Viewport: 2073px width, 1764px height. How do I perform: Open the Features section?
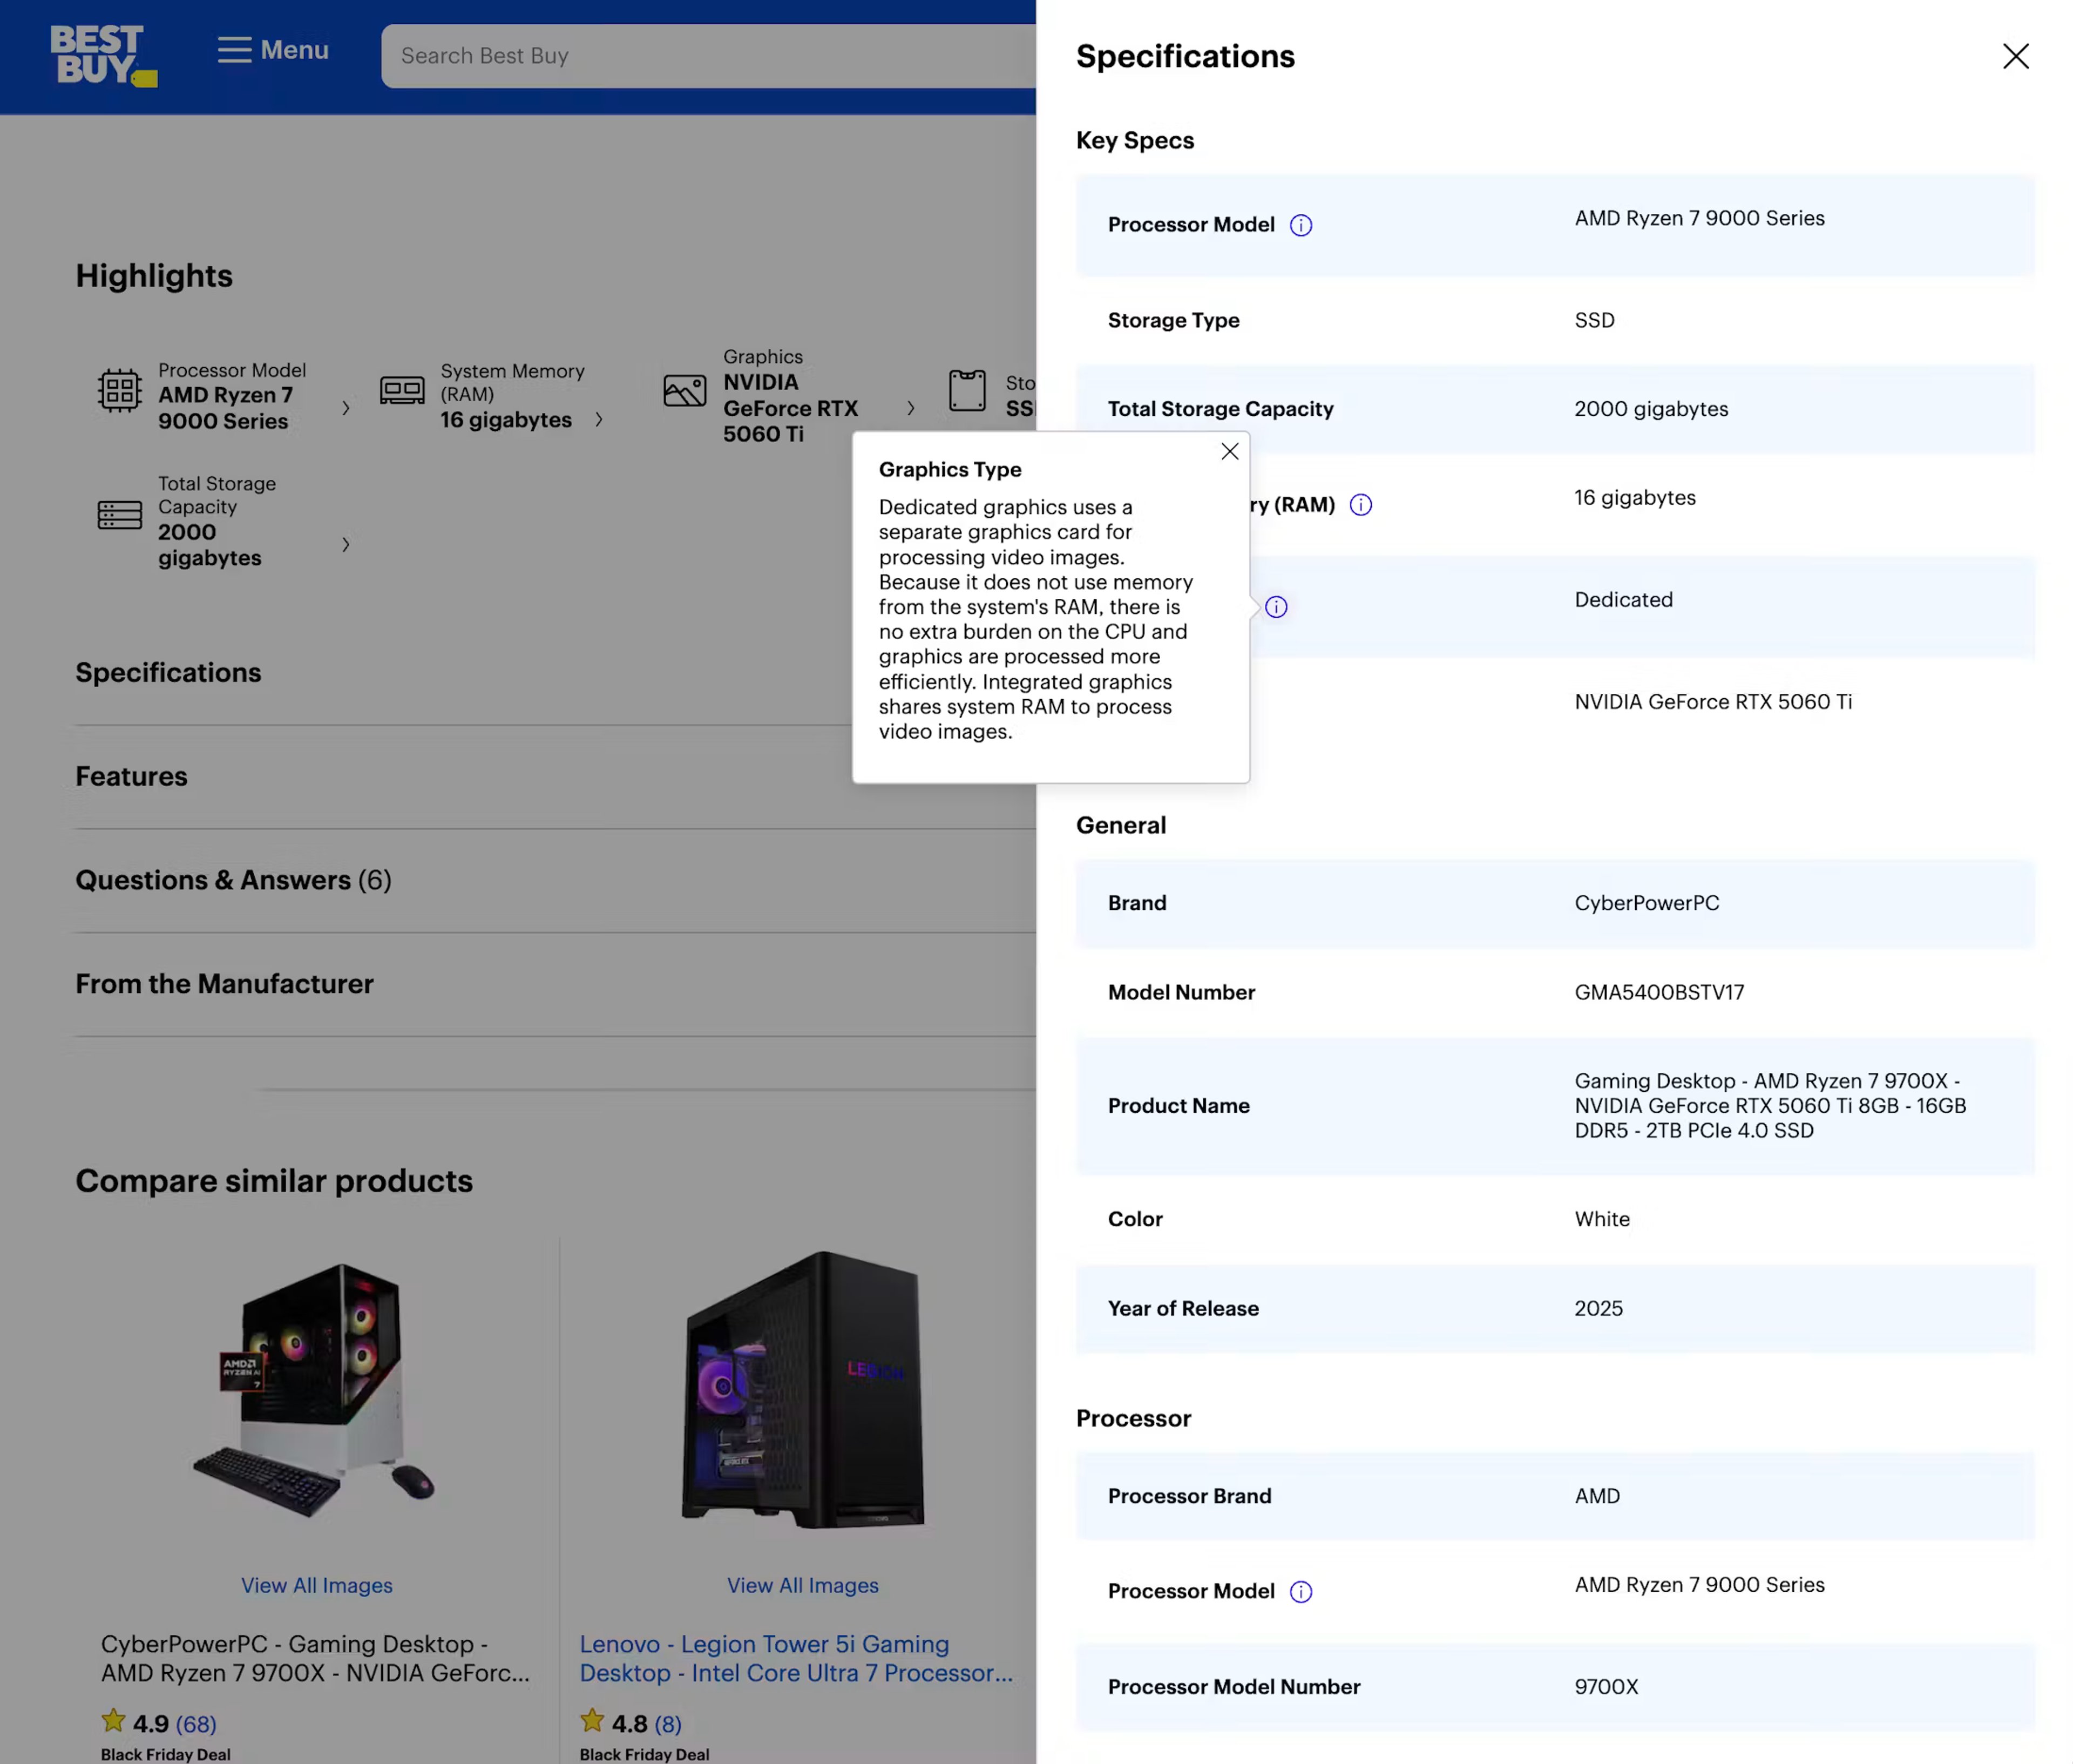(x=131, y=776)
